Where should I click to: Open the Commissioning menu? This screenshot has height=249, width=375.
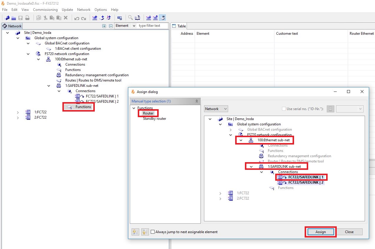pyautogui.click(x=45, y=10)
